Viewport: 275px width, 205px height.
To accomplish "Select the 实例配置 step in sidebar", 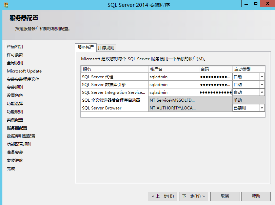I will pos(15,120).
